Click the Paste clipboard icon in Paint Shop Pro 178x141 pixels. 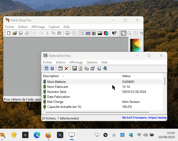(x=59, y=33)
